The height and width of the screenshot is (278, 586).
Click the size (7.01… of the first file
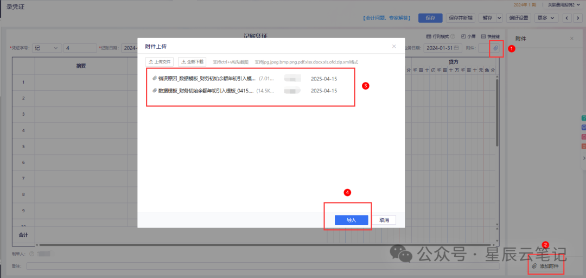click(x=266, y=79)
